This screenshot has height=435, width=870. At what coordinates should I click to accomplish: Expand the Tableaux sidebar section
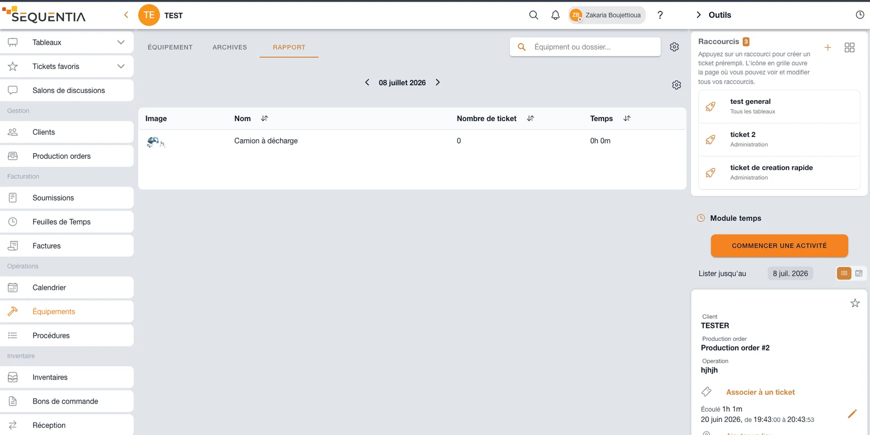pos(67,42)
